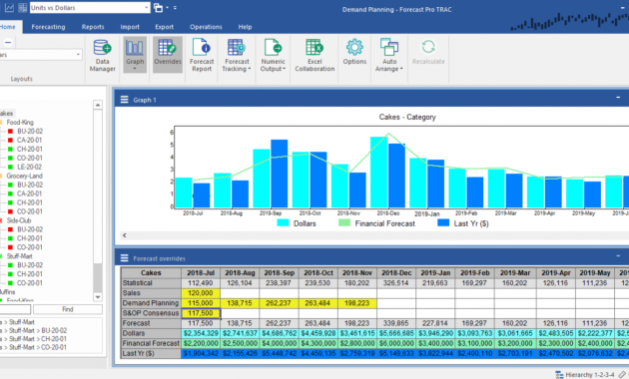The image size is (629, 379).
Task: Click the Recalculate icon
Action: (x=428, y=47)
